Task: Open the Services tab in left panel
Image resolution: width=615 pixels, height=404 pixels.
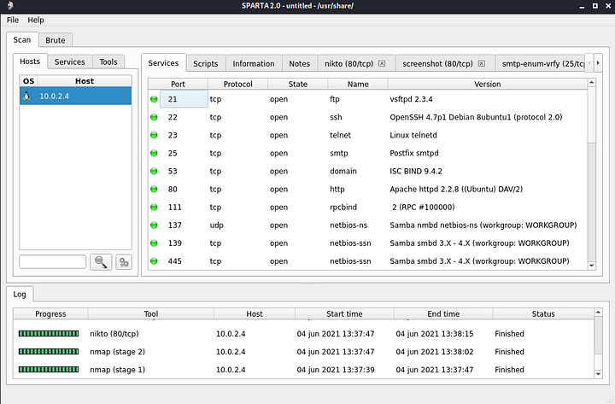Action: tap(70, 62)
